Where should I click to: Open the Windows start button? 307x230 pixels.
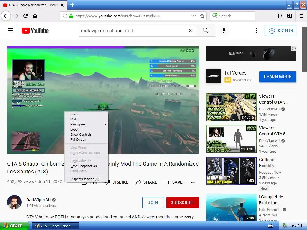pos(14,226)
